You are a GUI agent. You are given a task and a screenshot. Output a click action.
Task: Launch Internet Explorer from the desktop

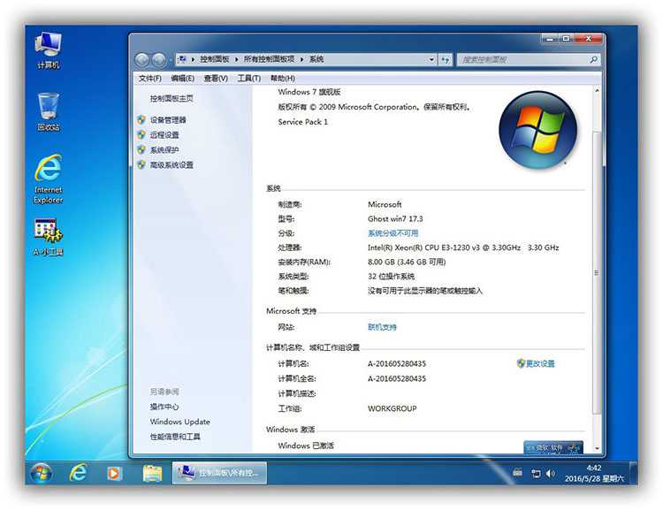tap(48, 179)
